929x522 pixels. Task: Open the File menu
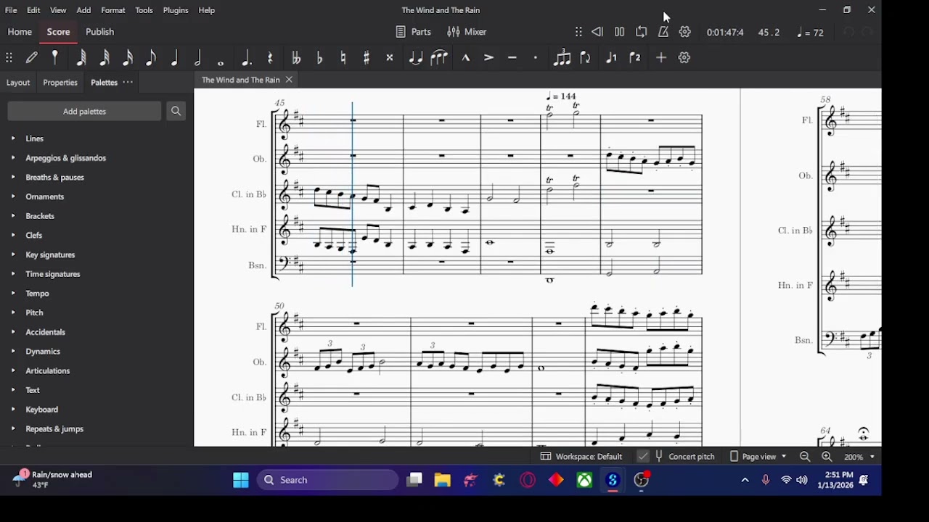[x=11, y=10]
